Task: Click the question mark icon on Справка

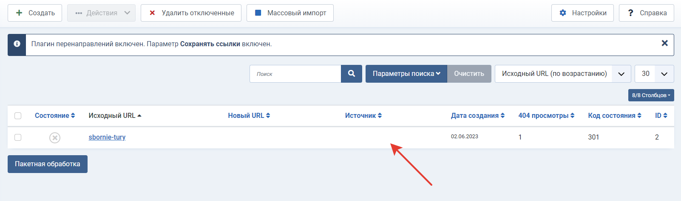Action: pyautogui.click(x=630, y=13)
